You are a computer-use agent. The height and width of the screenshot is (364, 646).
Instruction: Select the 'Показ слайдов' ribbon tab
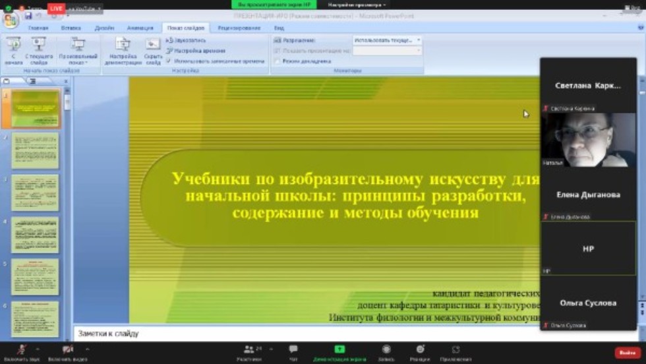pyautogui.click(x=185, y=28)
